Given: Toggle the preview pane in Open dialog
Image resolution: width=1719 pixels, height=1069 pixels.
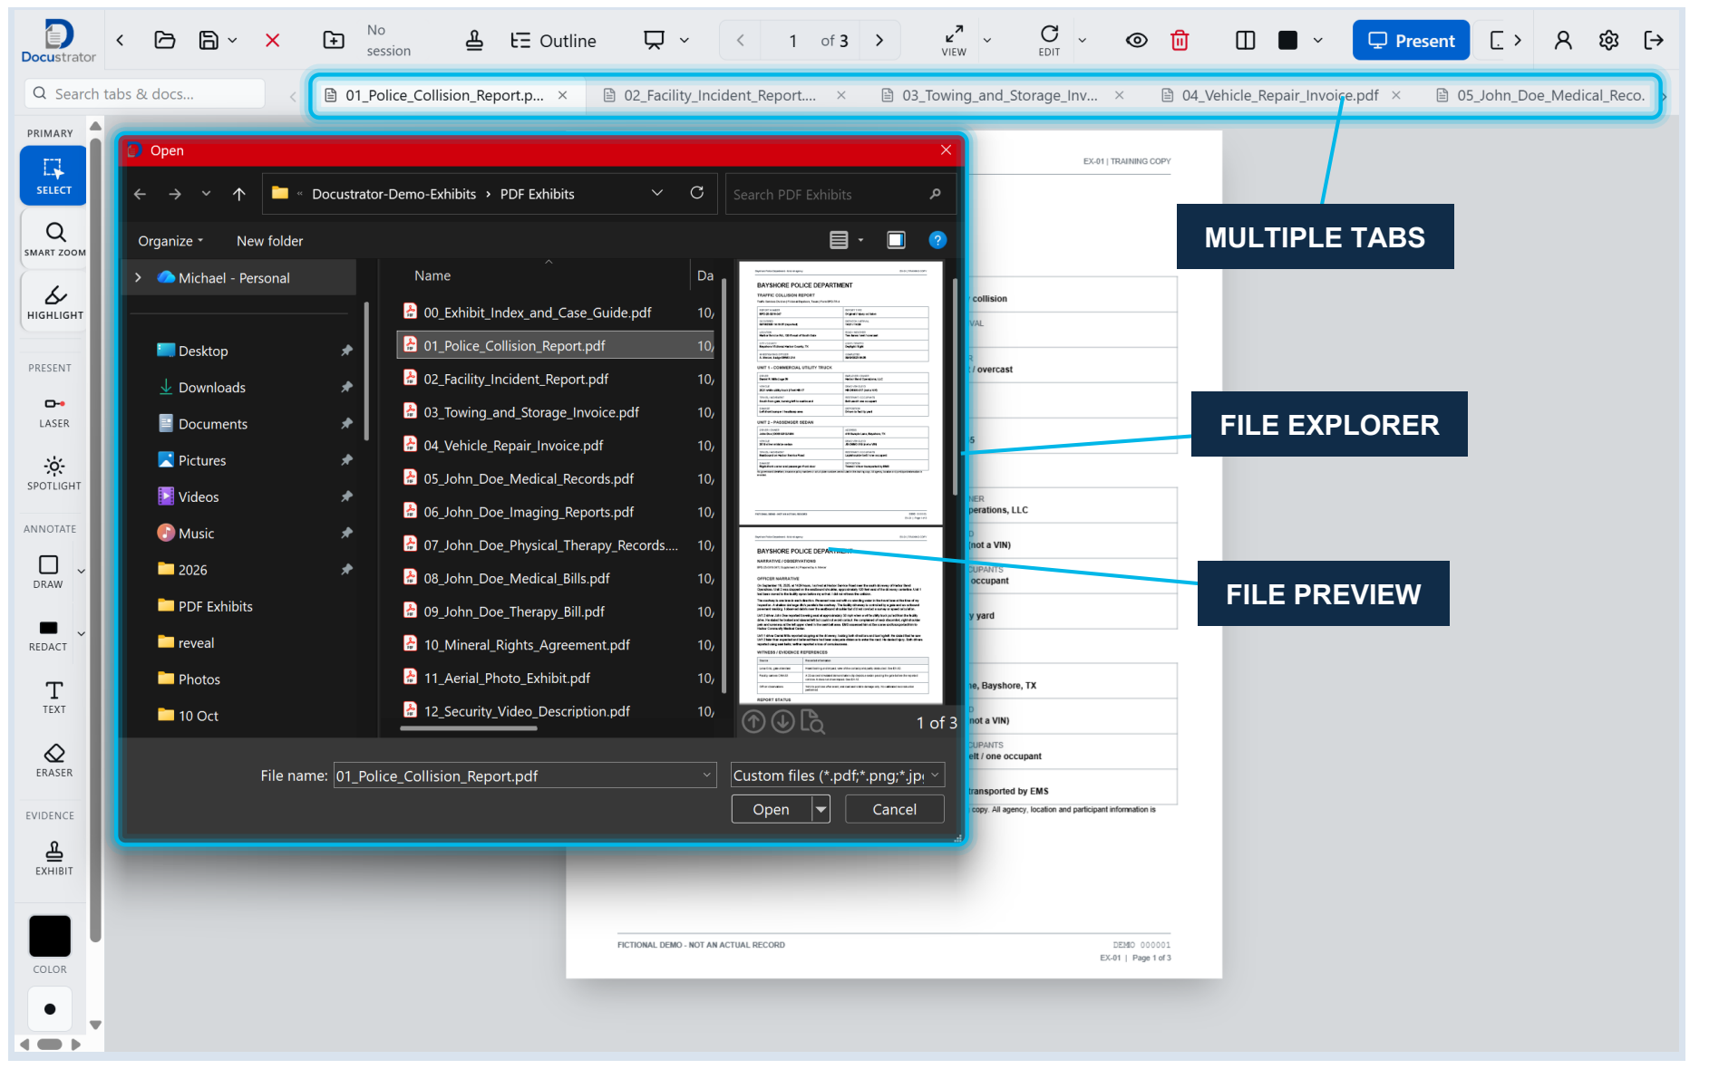Looking at the screenshot, I should click(896, 240).
